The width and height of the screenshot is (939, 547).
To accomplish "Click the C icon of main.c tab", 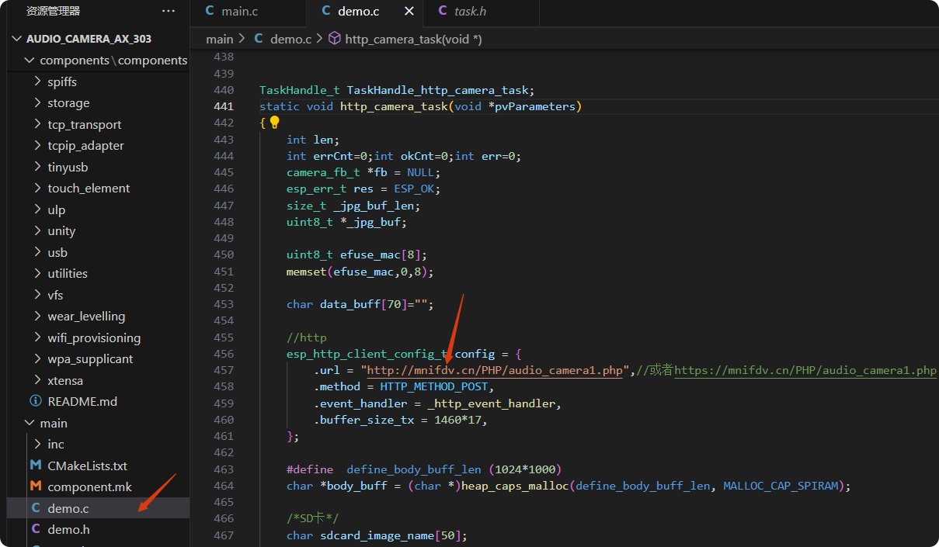I will click(x=210, y=11).
